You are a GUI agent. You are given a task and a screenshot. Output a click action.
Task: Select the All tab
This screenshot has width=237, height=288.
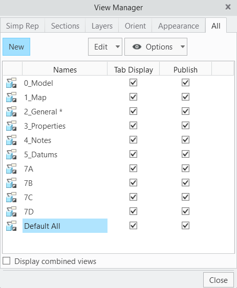pos(216,26)
